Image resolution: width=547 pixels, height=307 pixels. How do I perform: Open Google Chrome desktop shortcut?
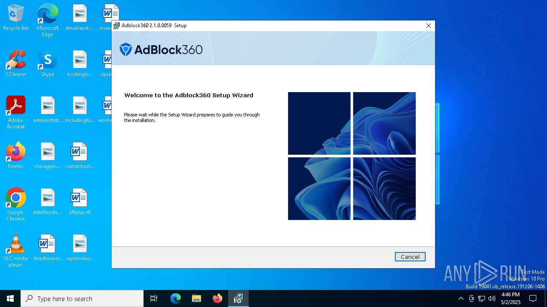point(16,205)
